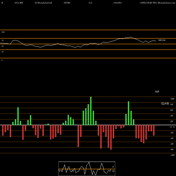The image size is (176, 176).
Task: Click the RSI axis label 70
Action: tap(2, 40)
